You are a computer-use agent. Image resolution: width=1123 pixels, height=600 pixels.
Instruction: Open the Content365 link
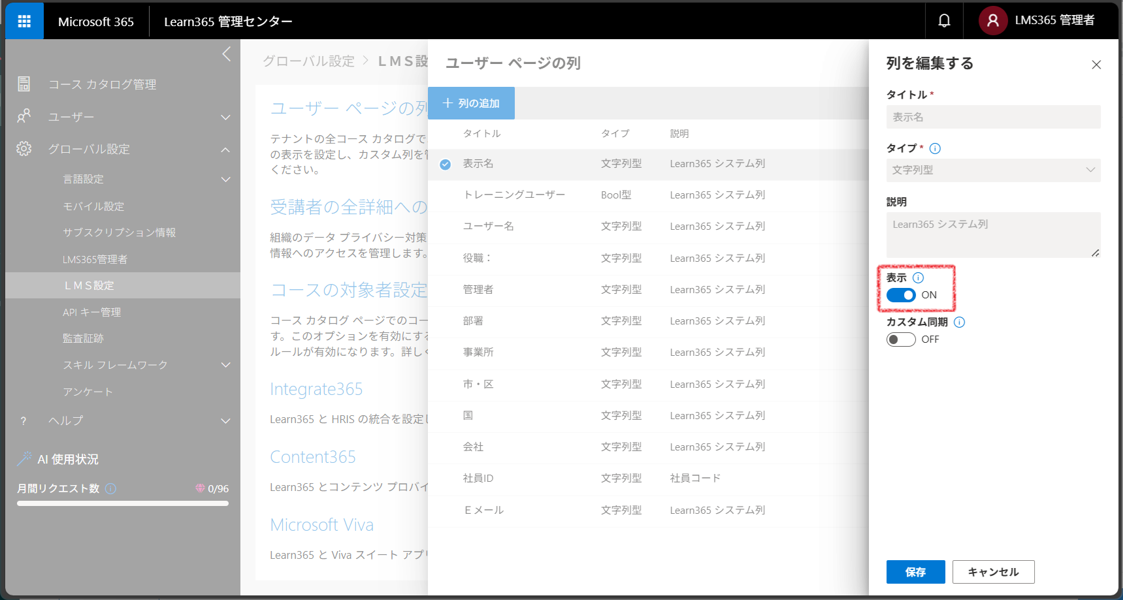click(x=313, y=457)
